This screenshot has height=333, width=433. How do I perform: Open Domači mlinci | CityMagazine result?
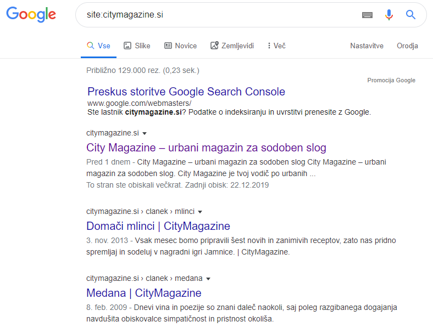click(x=158, y=226)
